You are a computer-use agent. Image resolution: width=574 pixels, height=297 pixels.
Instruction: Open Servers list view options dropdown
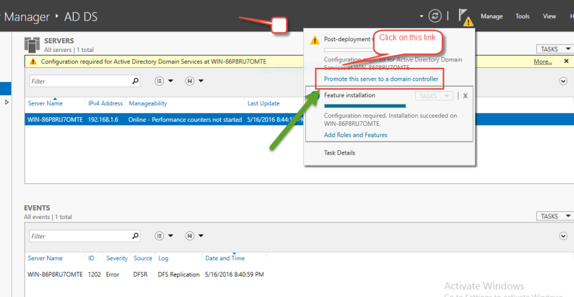pyautogui.click(x=164, y=81)
